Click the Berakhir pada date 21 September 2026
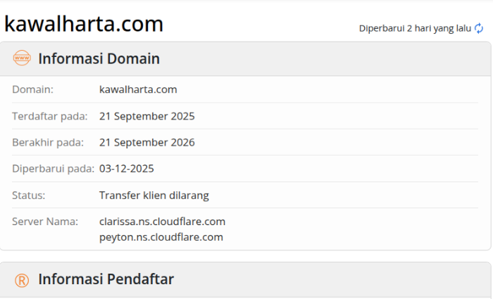This screenshot has width=493, height=299. (x=146, y=143)
